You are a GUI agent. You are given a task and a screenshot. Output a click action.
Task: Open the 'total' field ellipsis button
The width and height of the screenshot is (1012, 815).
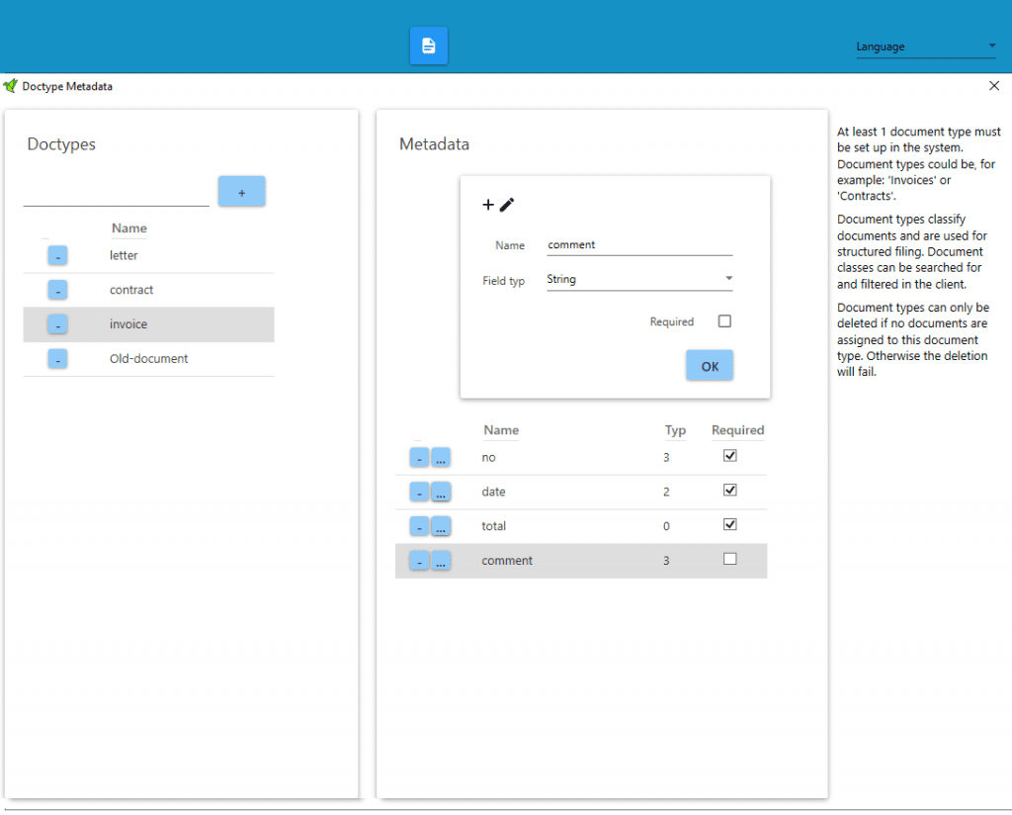coord(441,527)
